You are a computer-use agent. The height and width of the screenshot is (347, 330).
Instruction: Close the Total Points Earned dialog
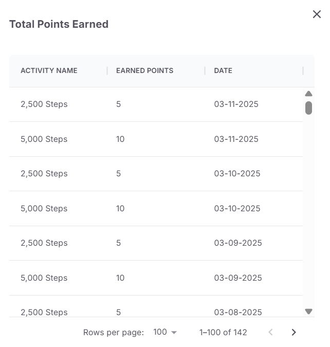317,14
